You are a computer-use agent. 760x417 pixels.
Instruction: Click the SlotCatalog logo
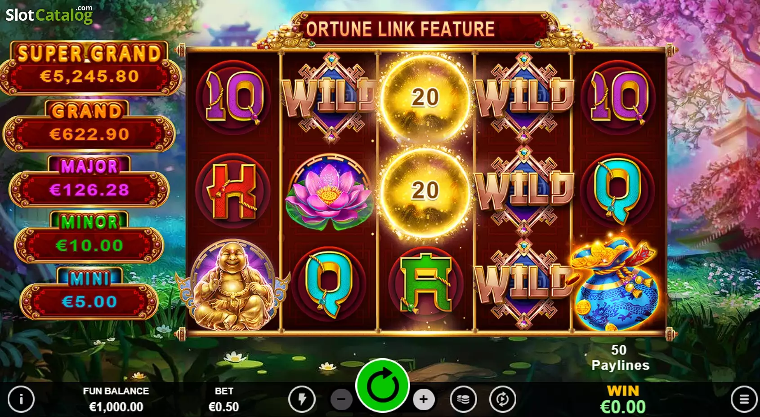(49, 15)
